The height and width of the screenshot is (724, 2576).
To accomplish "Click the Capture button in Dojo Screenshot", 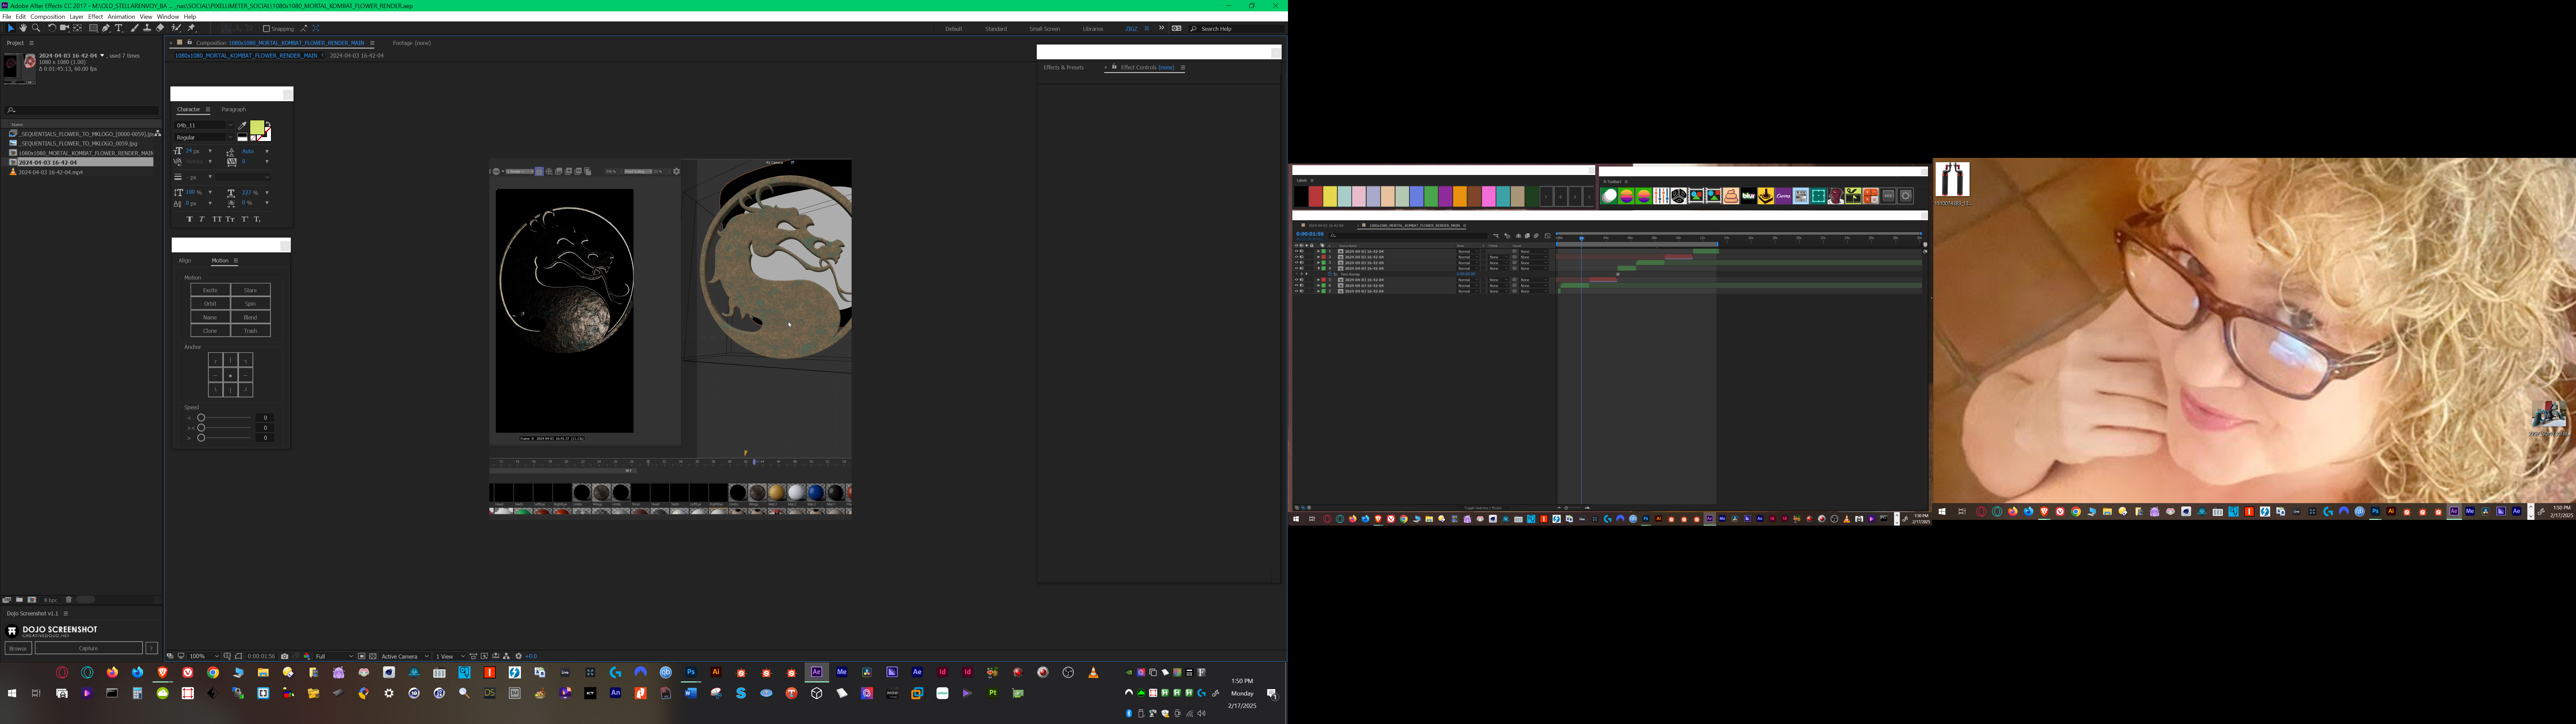I will pos(89,648).
